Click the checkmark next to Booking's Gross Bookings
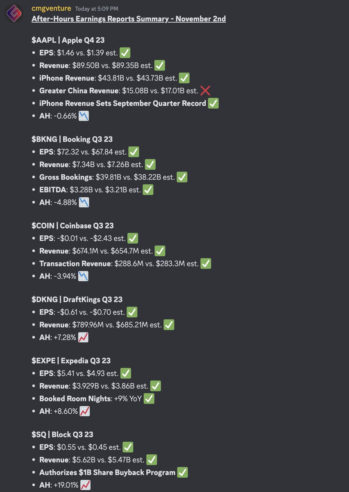Screen dimensions: 349x492 click(x=181, y=177)
